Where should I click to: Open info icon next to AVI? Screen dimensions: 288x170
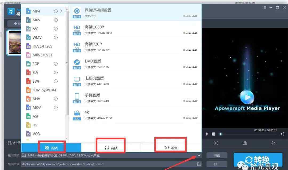pyautogui.click(x=56, y=29)
